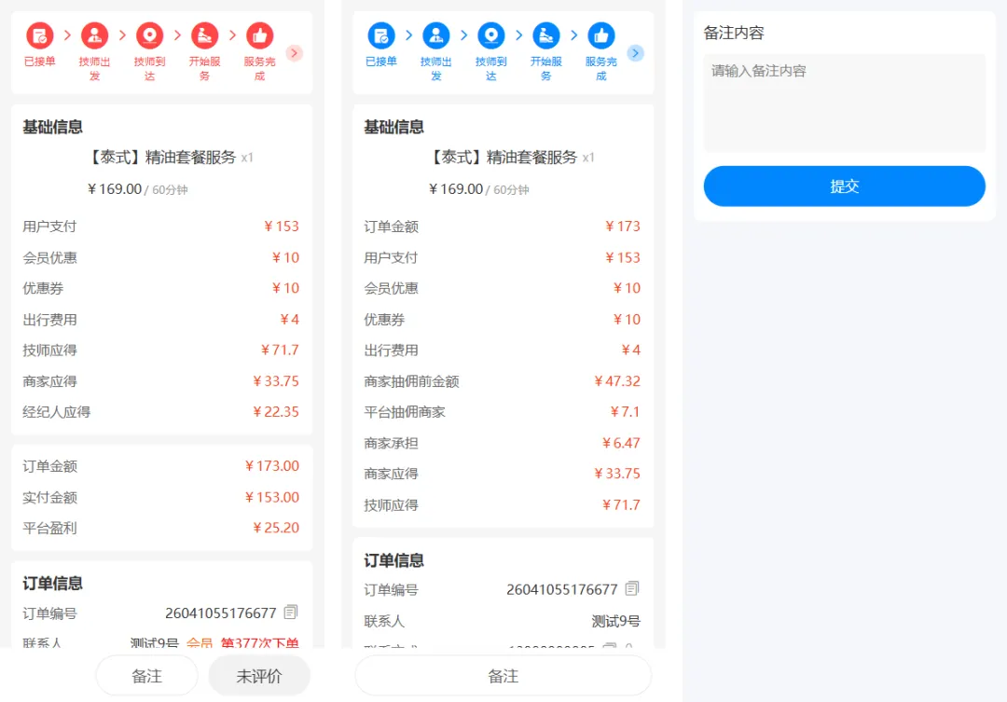
Task: Expand blue progress steps with right arrow
Action: click(x=636, y=53)
